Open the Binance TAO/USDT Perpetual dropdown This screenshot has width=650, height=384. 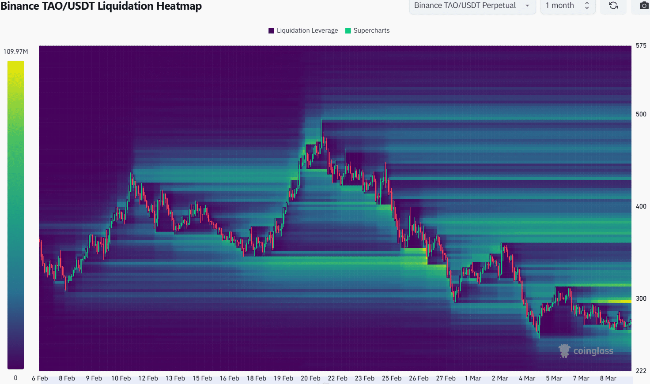(472, 6)
